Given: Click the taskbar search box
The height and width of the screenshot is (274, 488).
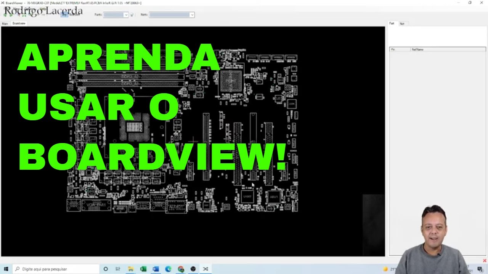Looking at the screenshot, I should point(56,269).
